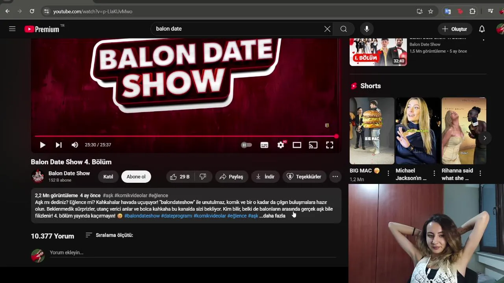This screenshot has height=283, width=504.
Task: Go back in the browser
Action: tap(7, 11)
